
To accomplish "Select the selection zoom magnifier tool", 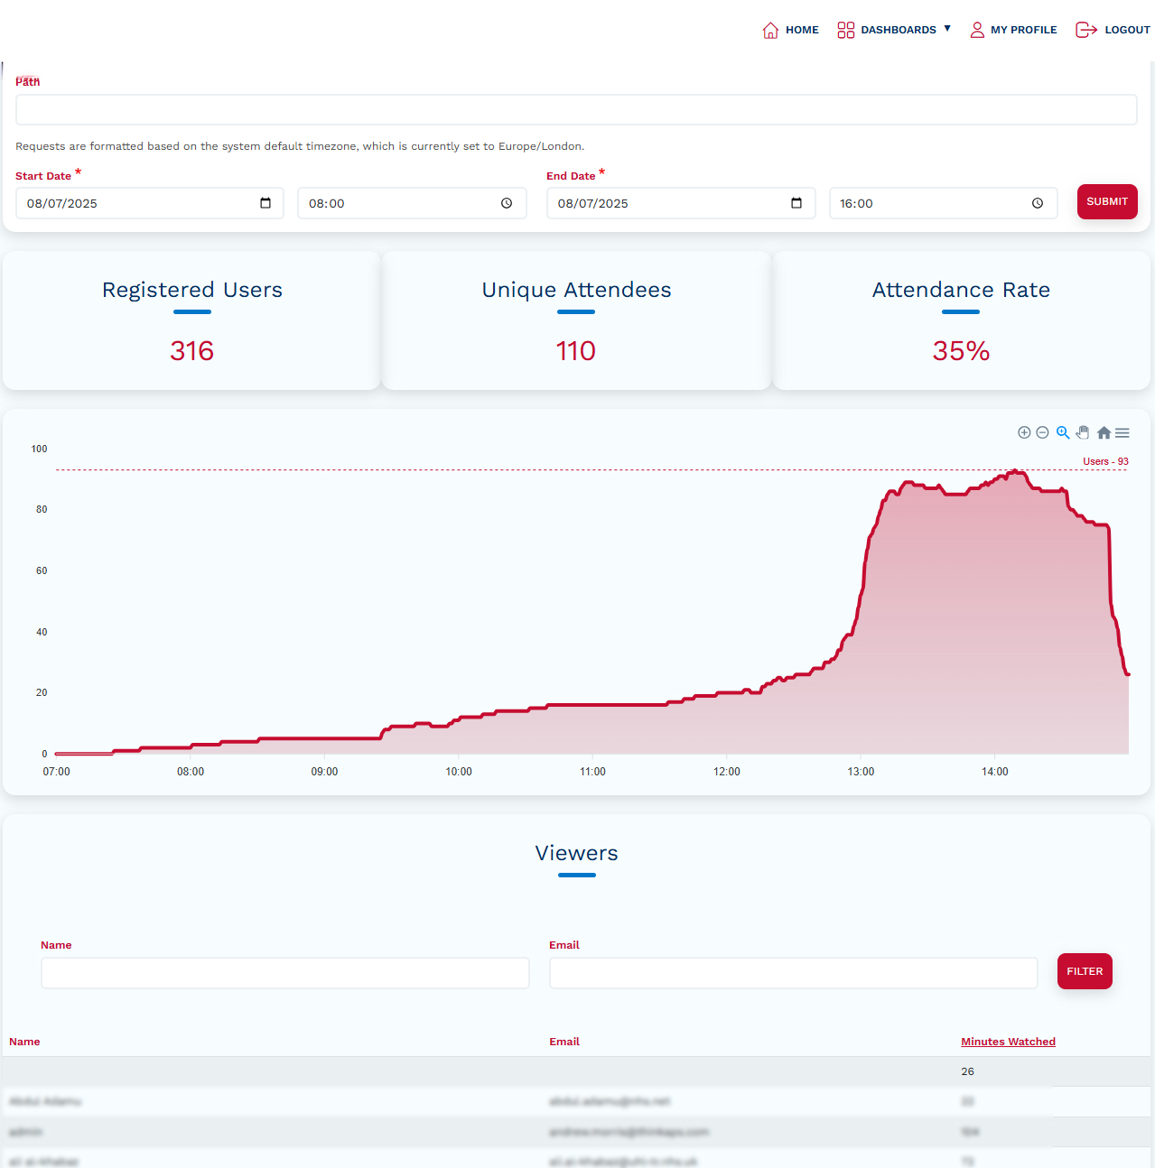I will tap(1063, 433).
